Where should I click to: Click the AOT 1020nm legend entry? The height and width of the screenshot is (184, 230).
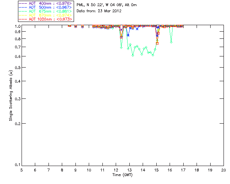(x=46, y=19)
